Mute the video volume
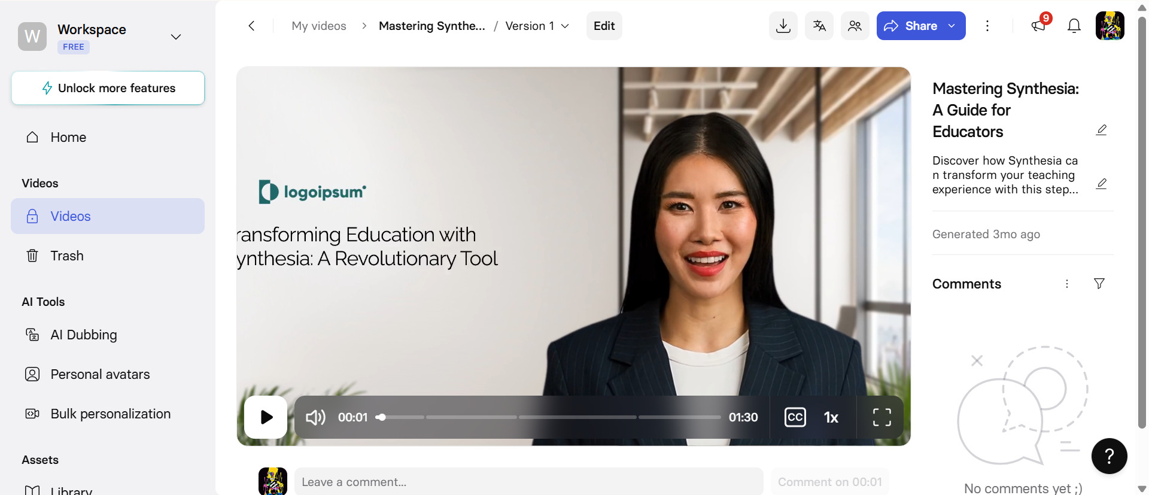1149x495 pixels. coord(315,417)
